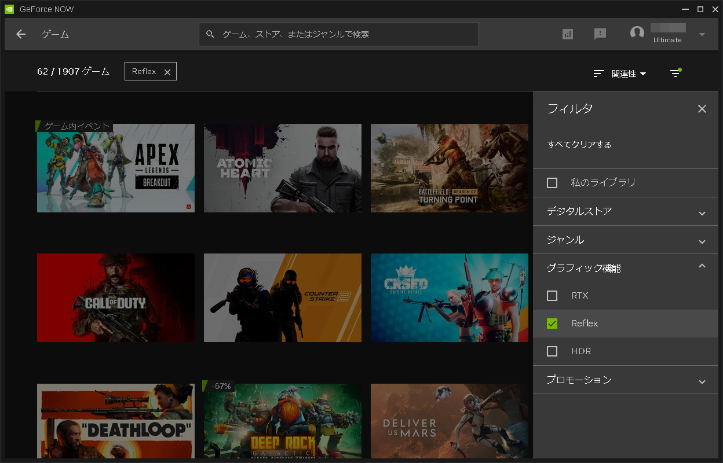Image resolution: width=723 pixels, height=463 pixels.
Task: Click the back arrow to return
Action: point(20,34)
